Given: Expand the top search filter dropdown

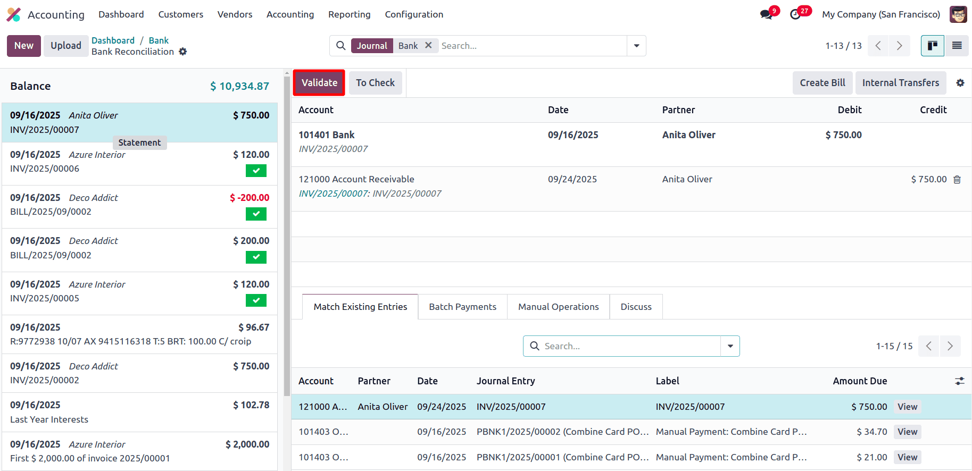Looking at the screenshot, I should coord(636,46).
